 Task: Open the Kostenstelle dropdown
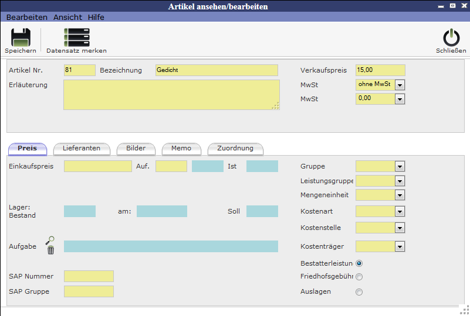[x=400, y=228]
